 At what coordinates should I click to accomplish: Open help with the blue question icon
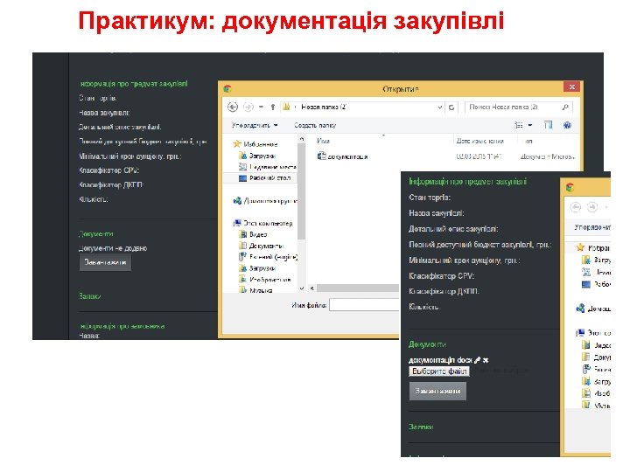567,125
